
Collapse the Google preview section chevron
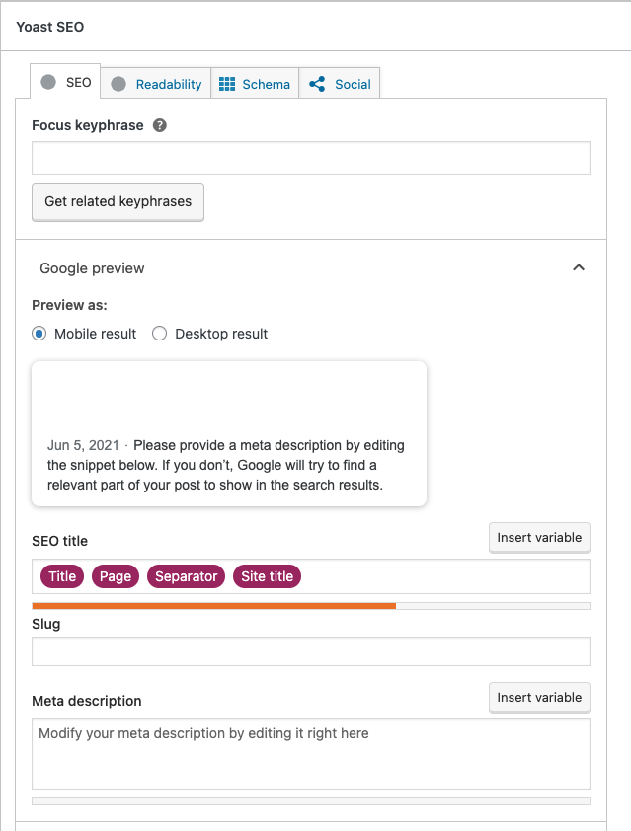(579, 267)
